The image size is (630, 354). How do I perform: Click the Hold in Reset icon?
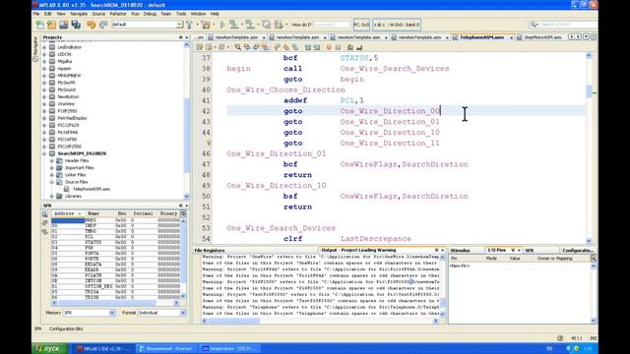266,25
